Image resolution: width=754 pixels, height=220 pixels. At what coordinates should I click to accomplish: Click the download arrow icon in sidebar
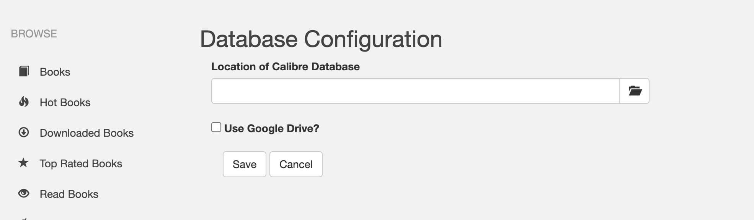point(24,133)
